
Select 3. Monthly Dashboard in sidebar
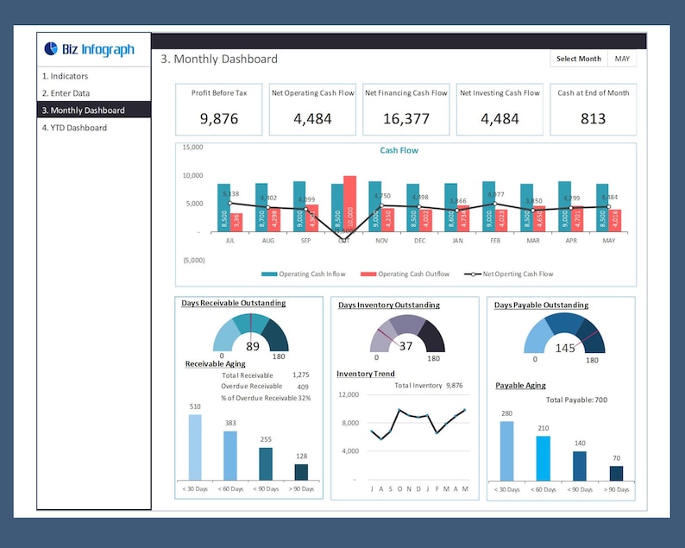coord(94,110)
